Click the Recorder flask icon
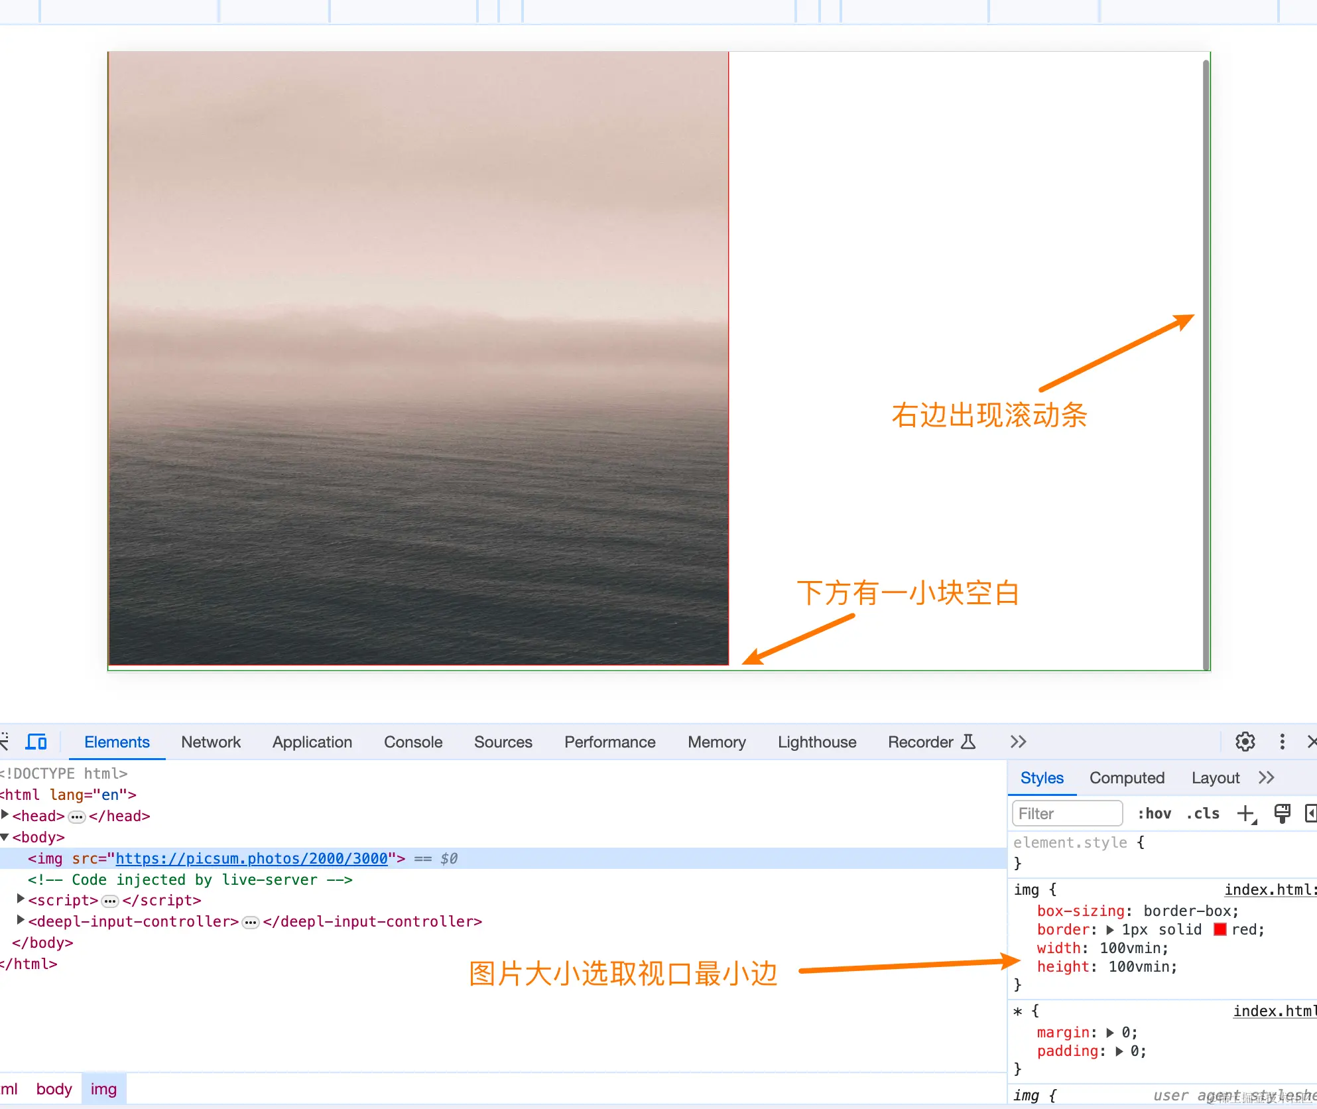The width and height of the screenshot is (1317, 1109). click(x=969, y=742)
